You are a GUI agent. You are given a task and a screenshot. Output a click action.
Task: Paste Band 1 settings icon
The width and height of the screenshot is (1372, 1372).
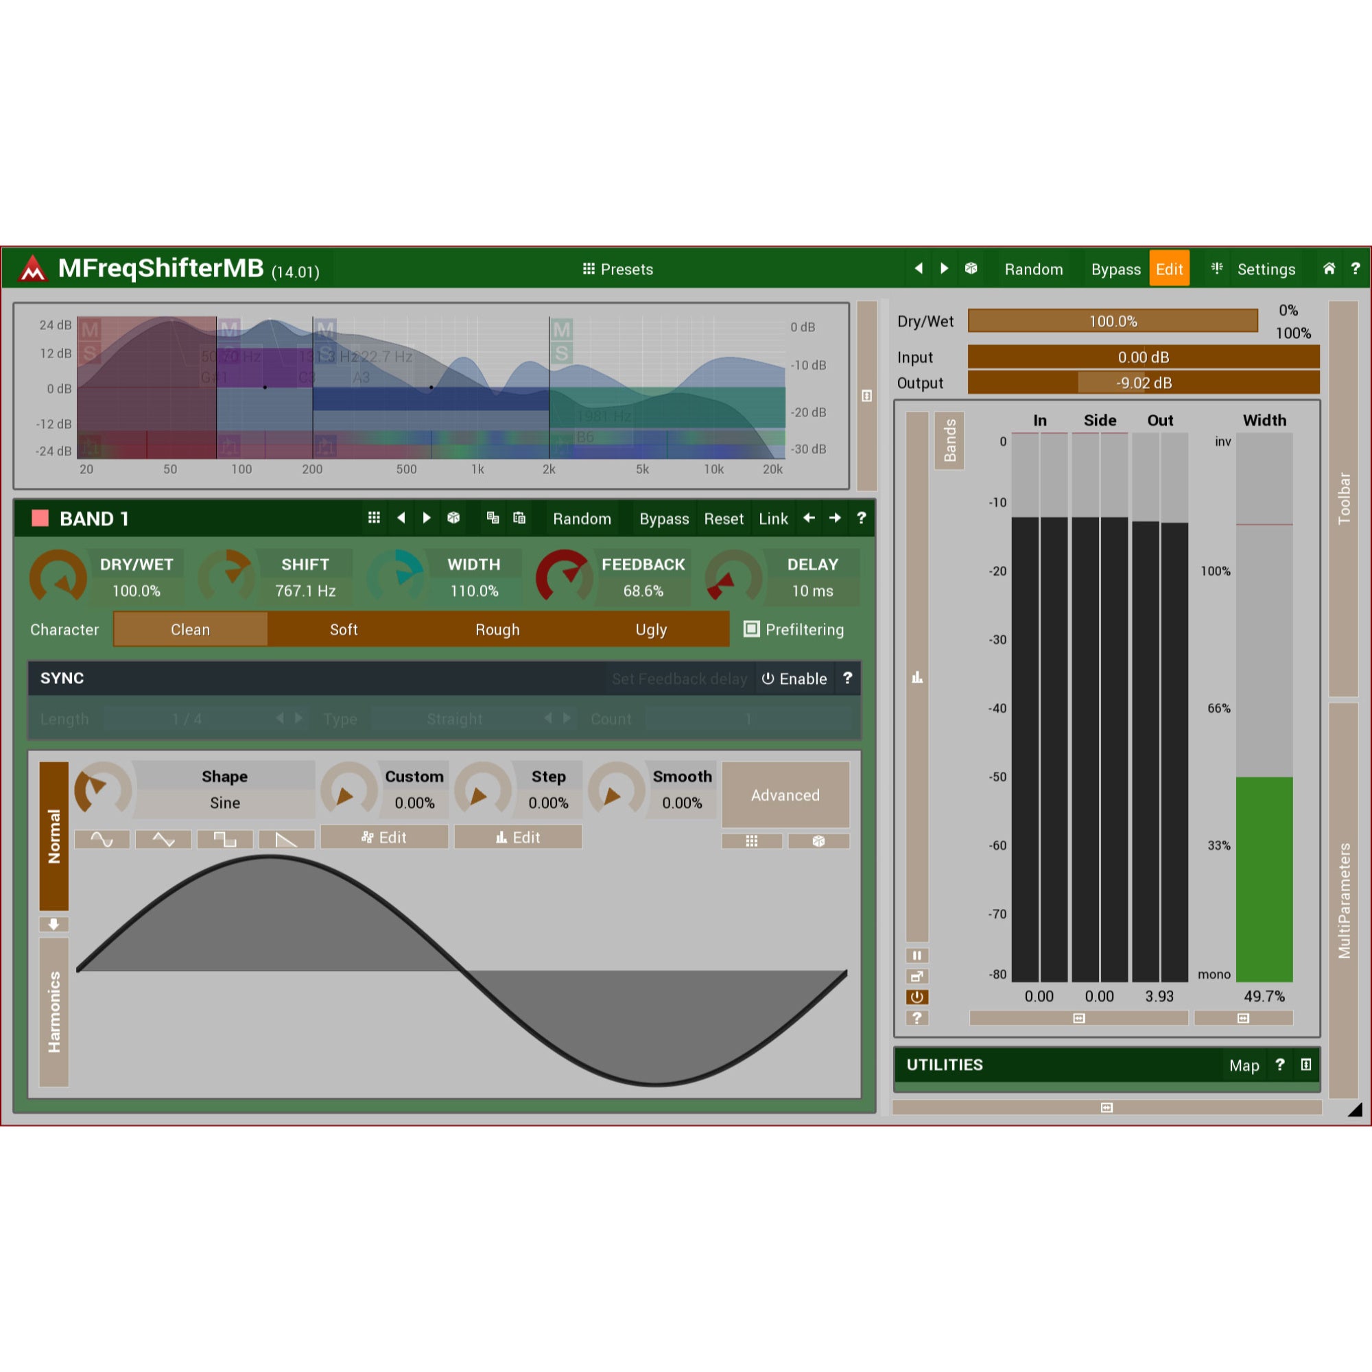coord(519,518)
